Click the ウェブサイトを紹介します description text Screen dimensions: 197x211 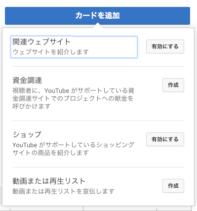pos(51,52)
